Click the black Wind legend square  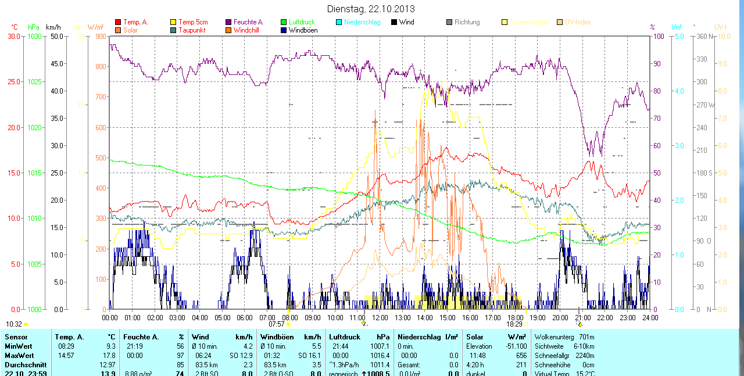coord(394,22)
